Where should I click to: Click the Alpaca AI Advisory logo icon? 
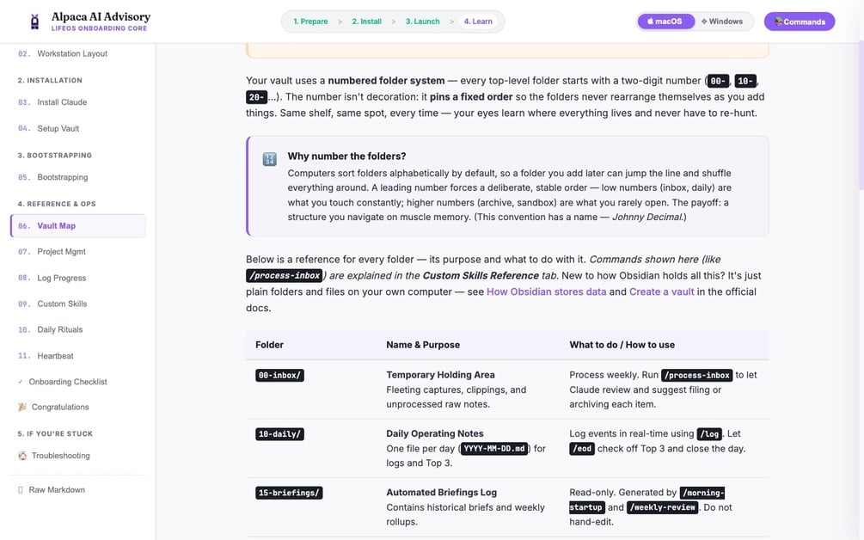tap(34, 21)
